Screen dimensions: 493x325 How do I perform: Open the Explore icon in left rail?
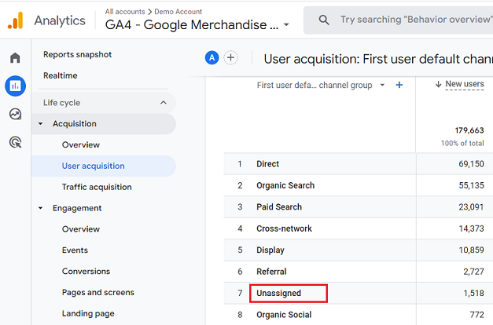[x=15, y=114]
